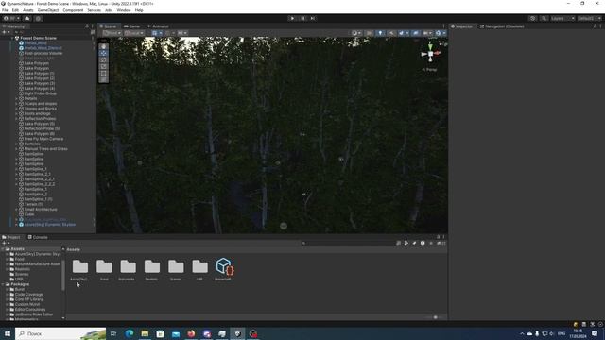Switch to the Game tab
Image resolution: width=605 pixels, height=340 pixels.
[132, 26]
